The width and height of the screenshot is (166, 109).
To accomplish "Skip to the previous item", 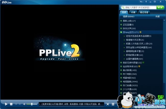I will click(16, 104).
